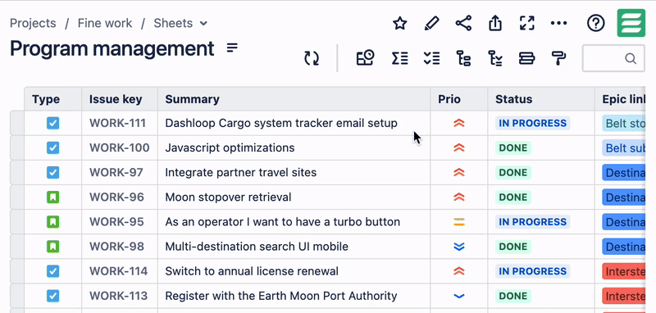Open the IN PROGRESS status of WORK-95
The height and width of the screenshot is (313, 656).
tap(532, 221)
